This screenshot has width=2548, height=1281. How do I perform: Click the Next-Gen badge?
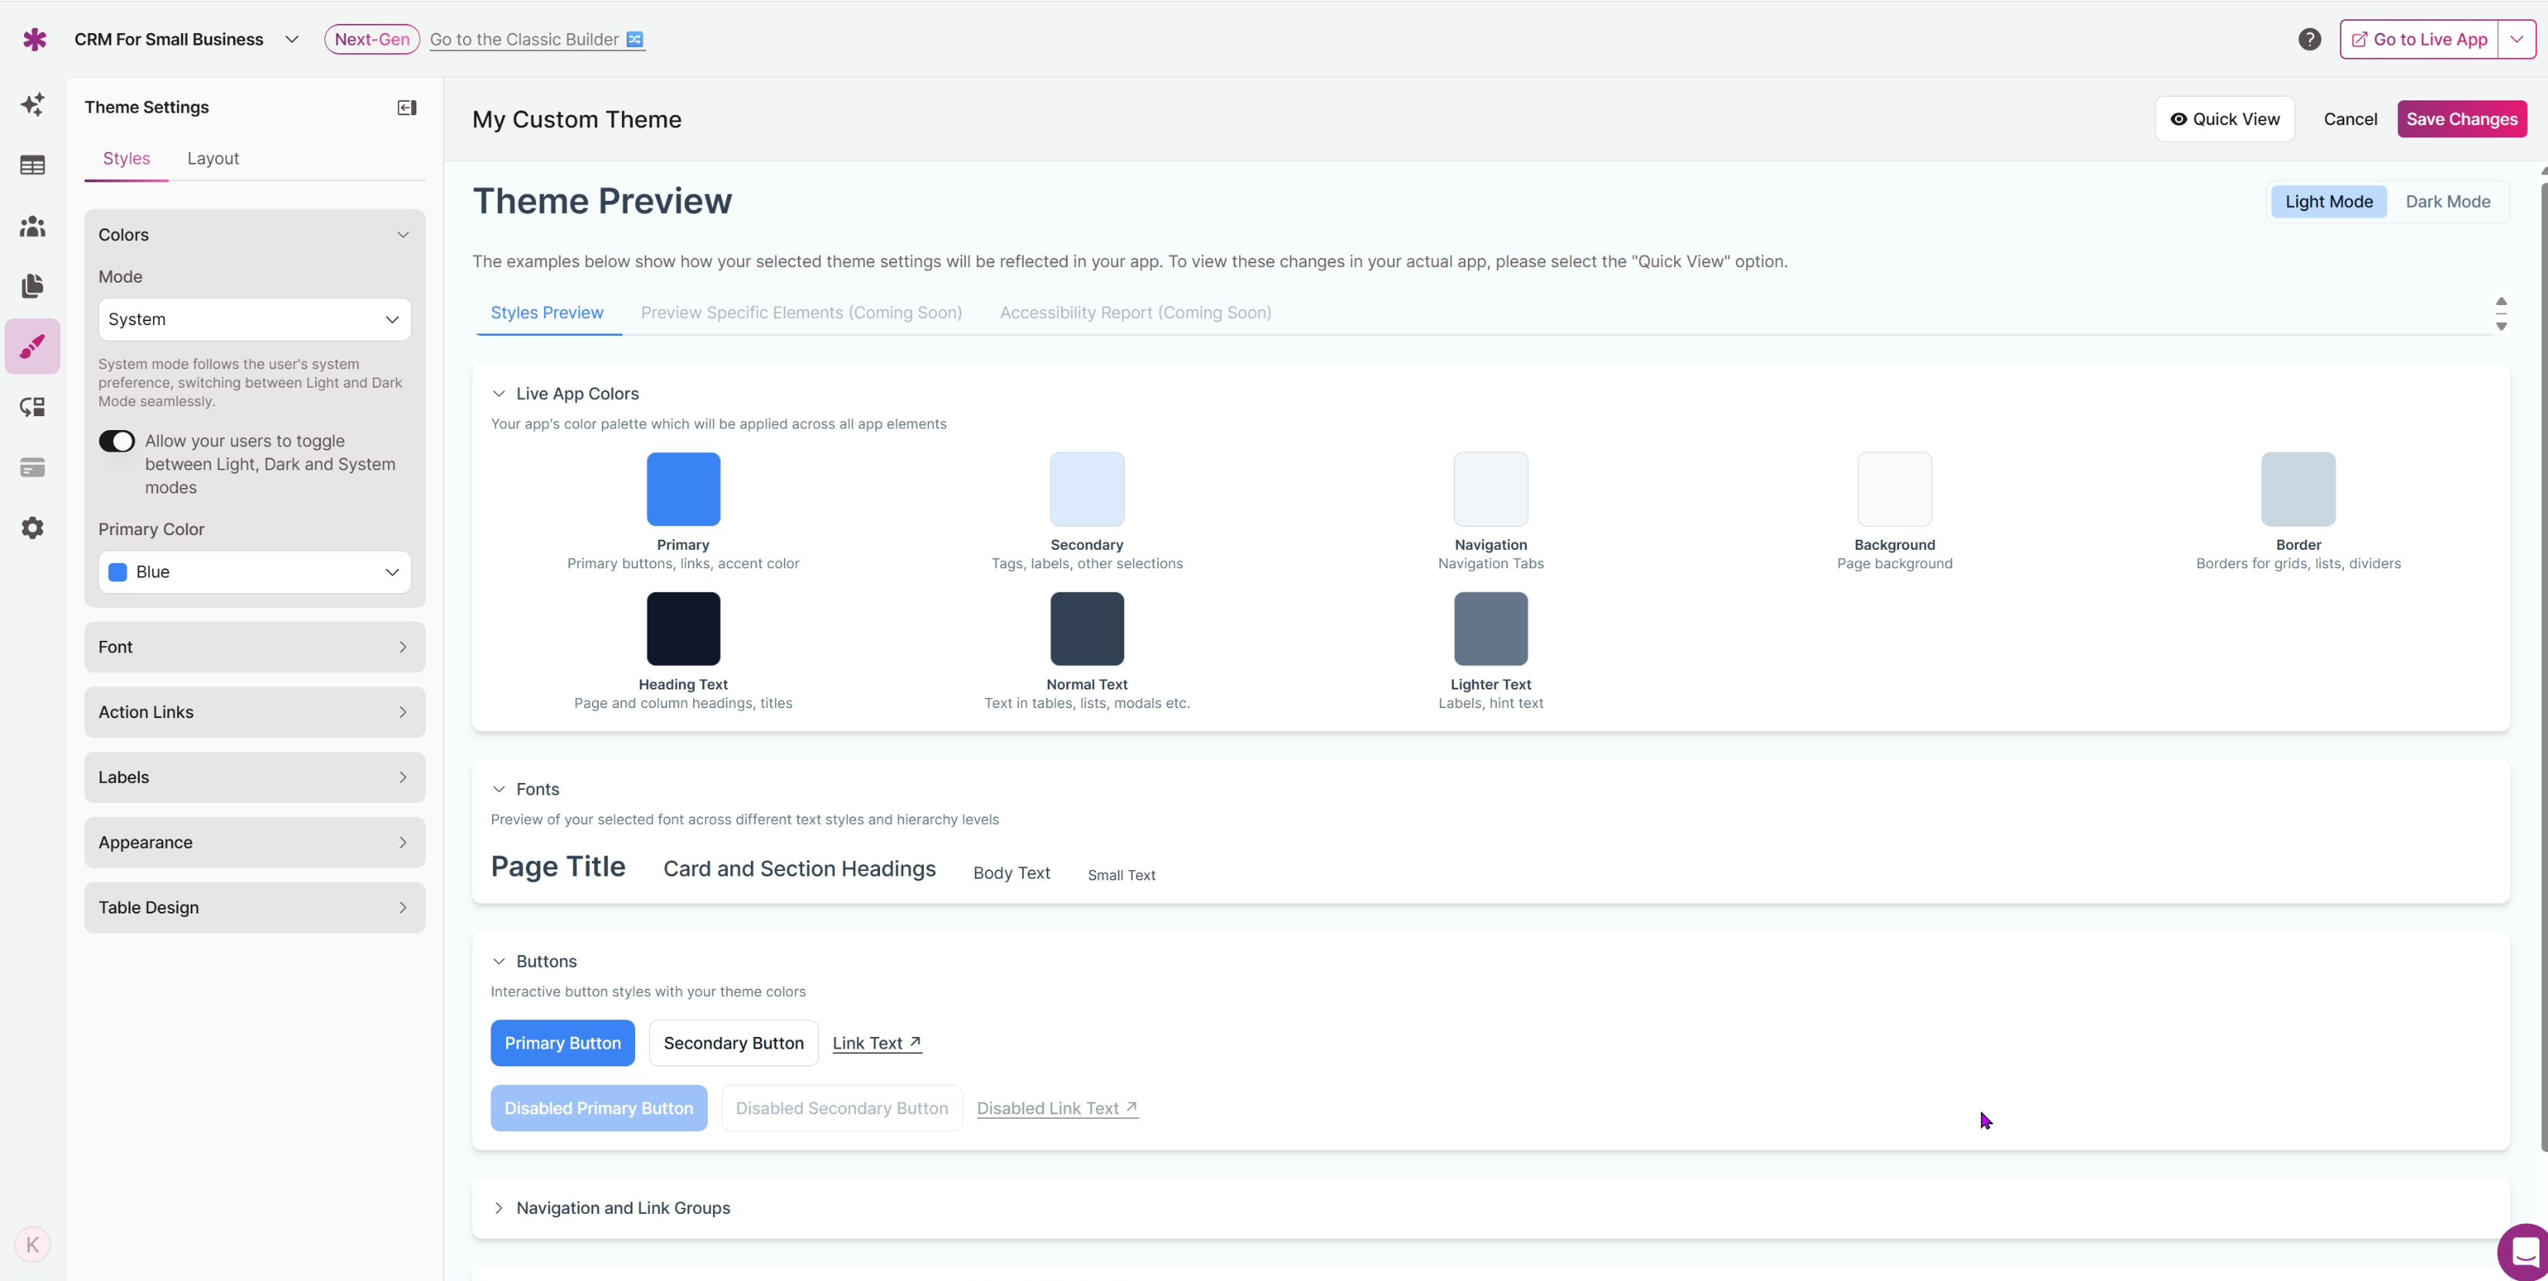point(372,39)
